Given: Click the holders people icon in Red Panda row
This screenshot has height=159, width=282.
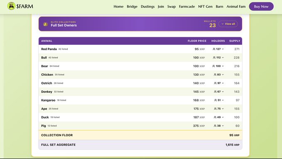Looking at the screenshot, I should pyautogui.click(x=214, y=49).
